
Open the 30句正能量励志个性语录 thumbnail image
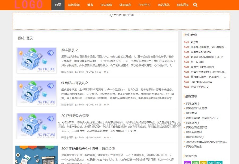pyautogui.click(x=37, y=155)
